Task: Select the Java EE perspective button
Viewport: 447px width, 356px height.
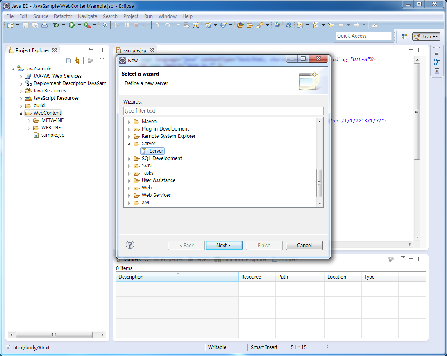Action: click(426, 36)
